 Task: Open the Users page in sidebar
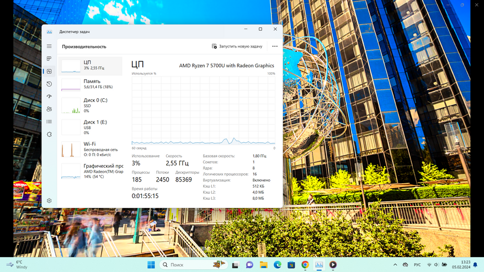tap(49, 109)
